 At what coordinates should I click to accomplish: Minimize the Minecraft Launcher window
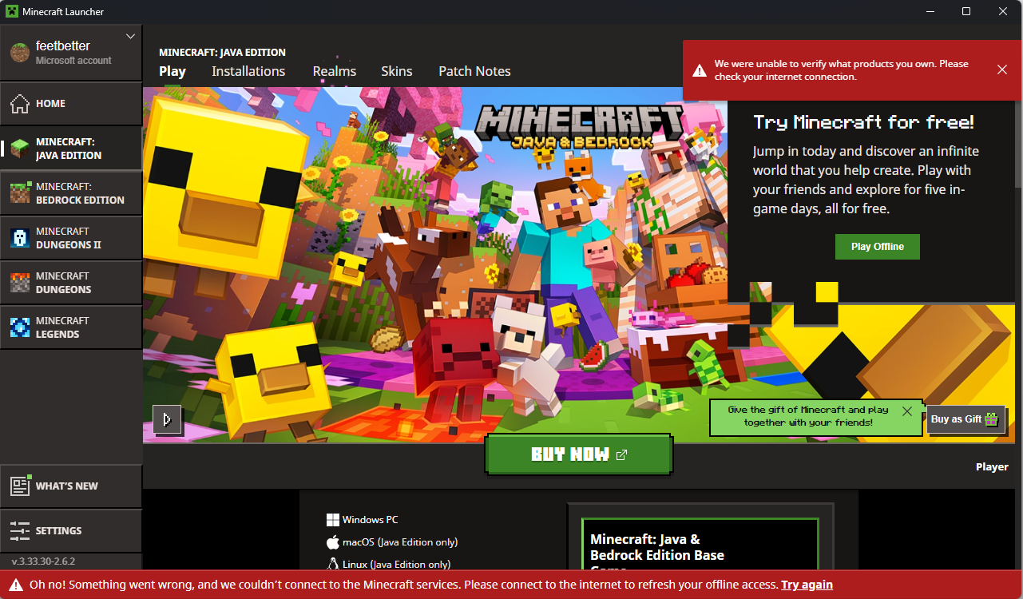tap(930, 11)
